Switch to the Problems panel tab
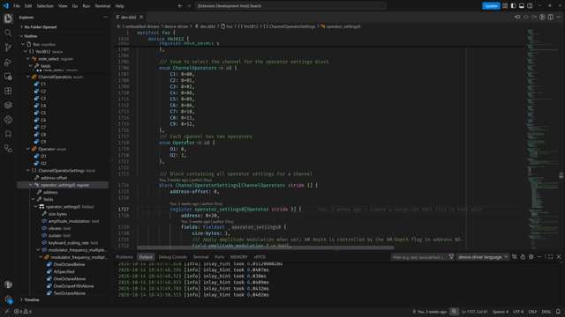565x317 pixels. 124,256
